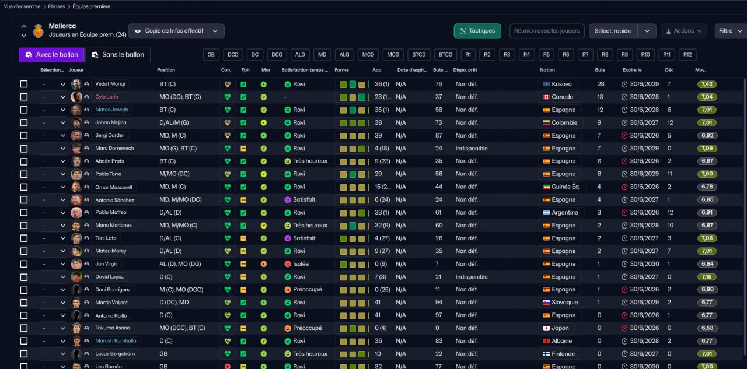
Task: Click eye icon in Copie de Infos effectif
Action: pos(138,31)
